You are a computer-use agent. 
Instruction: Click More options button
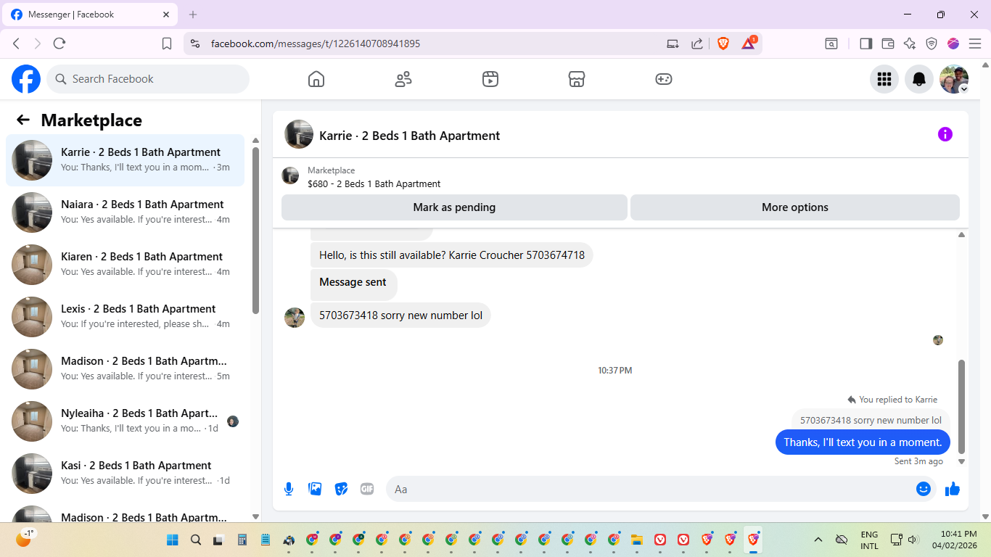click(795, 207)
